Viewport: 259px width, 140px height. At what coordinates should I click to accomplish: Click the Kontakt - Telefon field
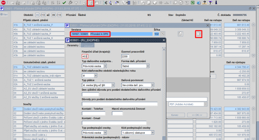(x=94, y=113)
